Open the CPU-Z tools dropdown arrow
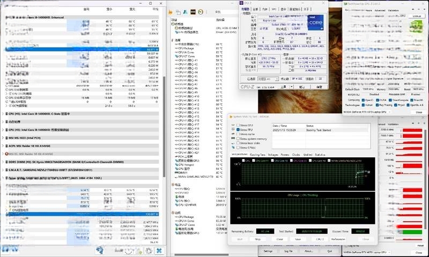The image size is (429, 257). tap(292, 87)
